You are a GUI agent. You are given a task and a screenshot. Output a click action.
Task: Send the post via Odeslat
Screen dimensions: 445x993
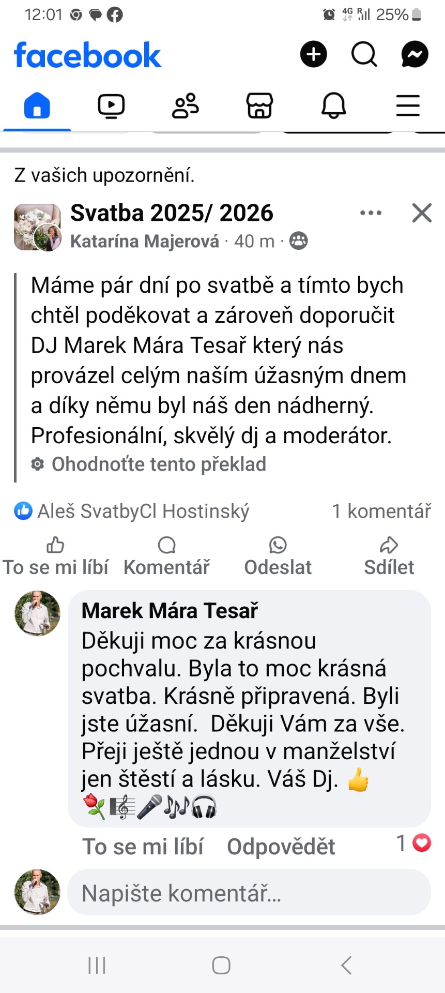(x=278, y=556)
